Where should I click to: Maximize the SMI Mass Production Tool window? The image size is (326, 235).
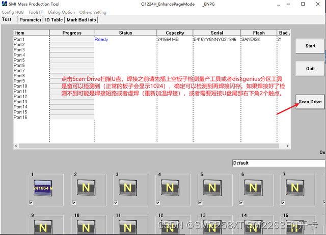(303, 4)
